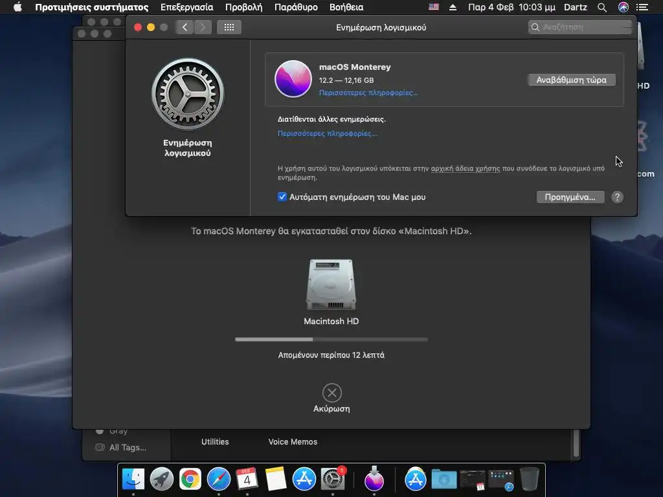Open the Προβολή menu

pos(243,7)
